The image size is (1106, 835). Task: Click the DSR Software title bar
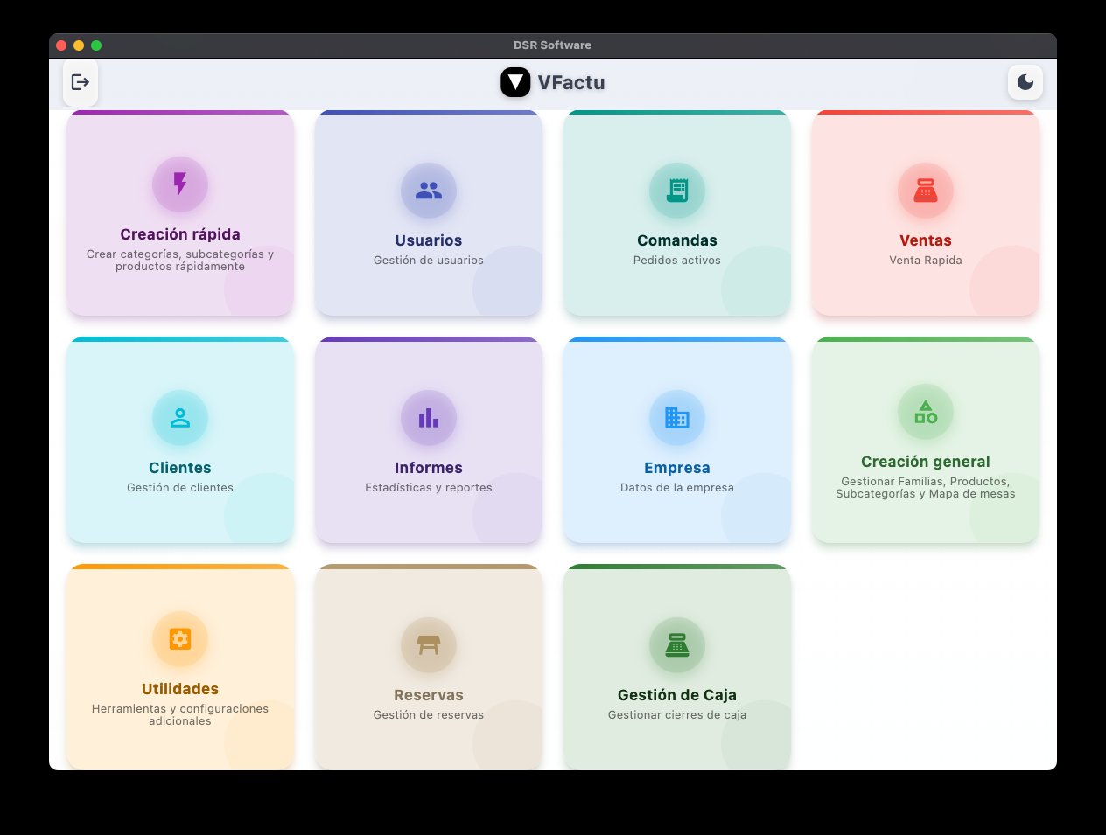[x=553, y=45]
